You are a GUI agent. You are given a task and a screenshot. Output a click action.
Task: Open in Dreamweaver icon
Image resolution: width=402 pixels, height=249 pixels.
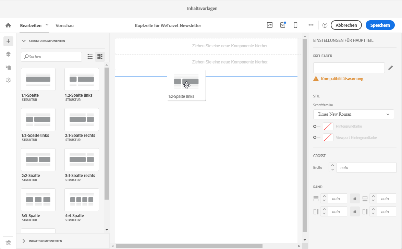pyautogui.click(x=270, y=25)
